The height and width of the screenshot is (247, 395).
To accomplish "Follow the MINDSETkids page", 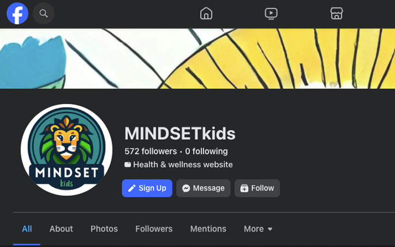I will (x=257, y=188).
